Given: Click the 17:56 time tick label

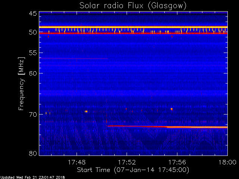Looking at the screenshot, I should point(177,162).
